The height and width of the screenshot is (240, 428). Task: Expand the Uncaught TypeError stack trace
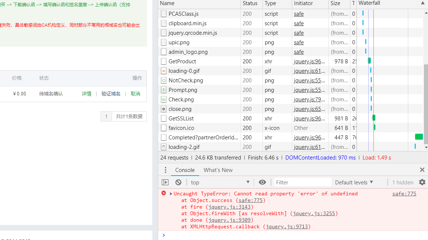pyautogui.click(x=171, y=194)
